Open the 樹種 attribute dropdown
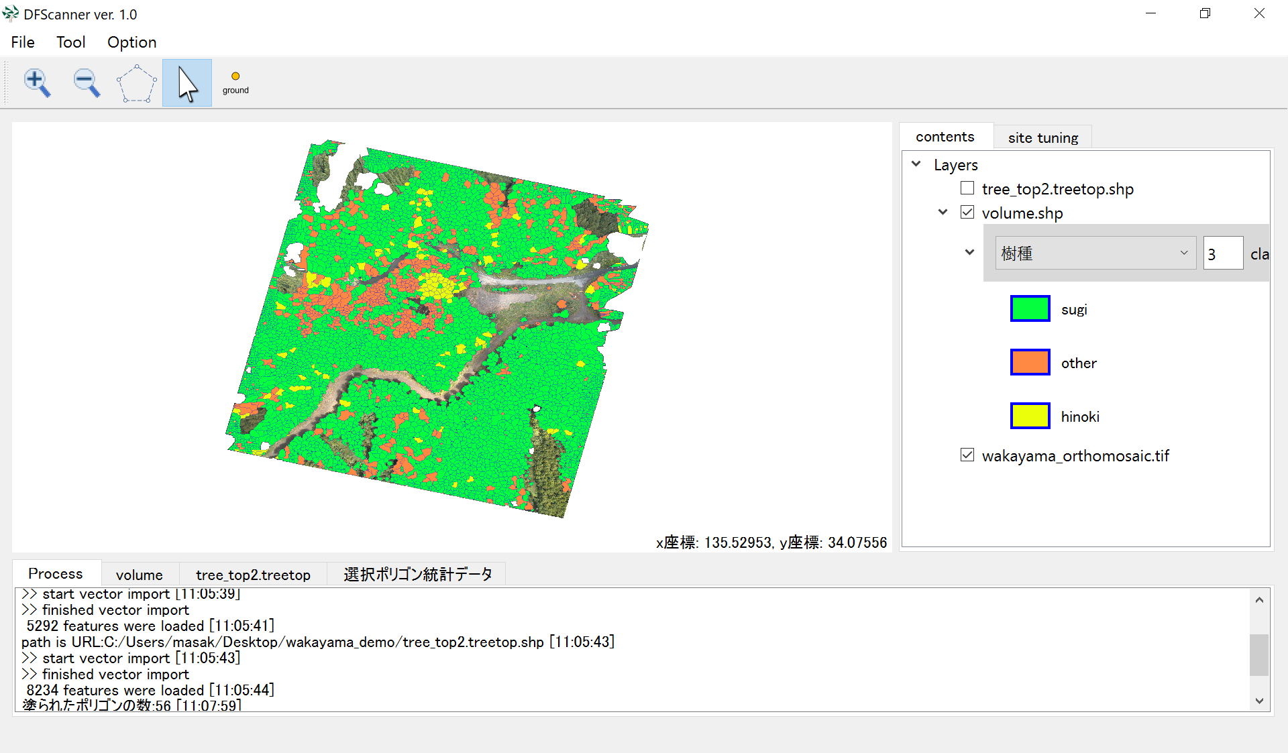 pos(1095,253)
